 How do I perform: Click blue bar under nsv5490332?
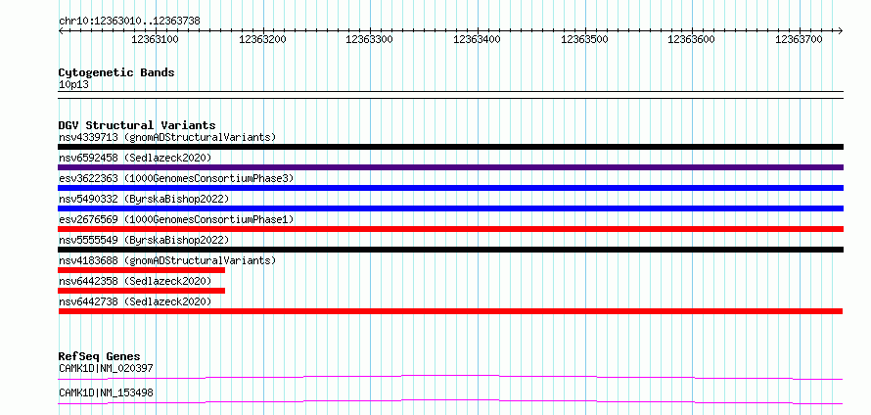(x=450, y=208)
